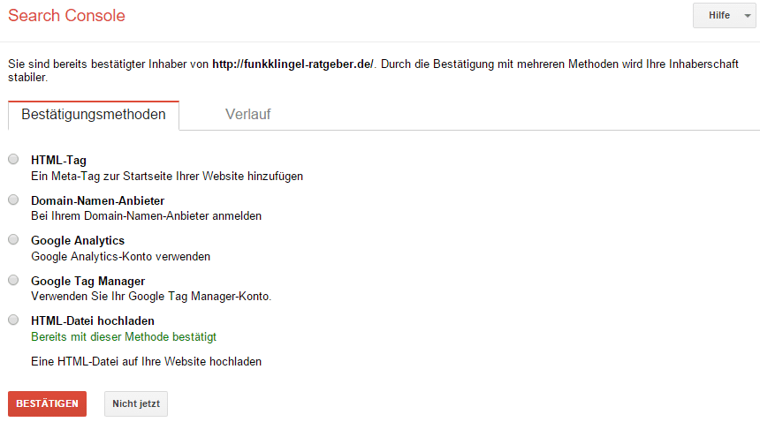
Task: Click the 'Google Analytics-Konto verwenden' description text
Action: [x=121, y=257]
